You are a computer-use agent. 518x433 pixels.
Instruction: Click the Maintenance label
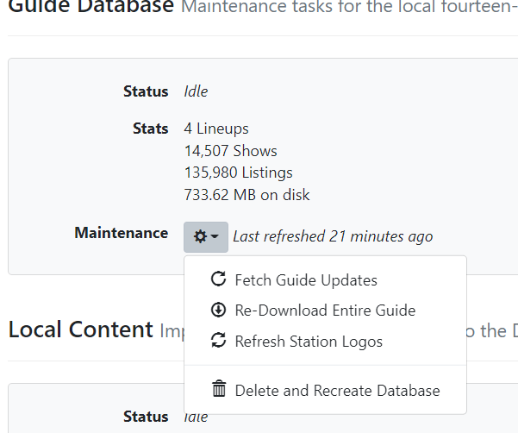coord(121,233)
